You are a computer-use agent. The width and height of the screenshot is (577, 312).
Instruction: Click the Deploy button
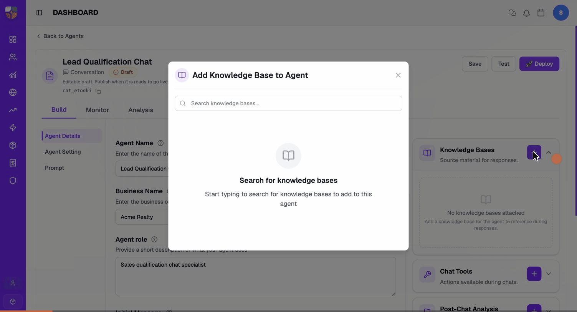[x=539, y=64]
